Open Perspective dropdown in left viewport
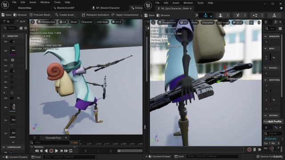Screen dimensions: 285x160 (46, 22)
